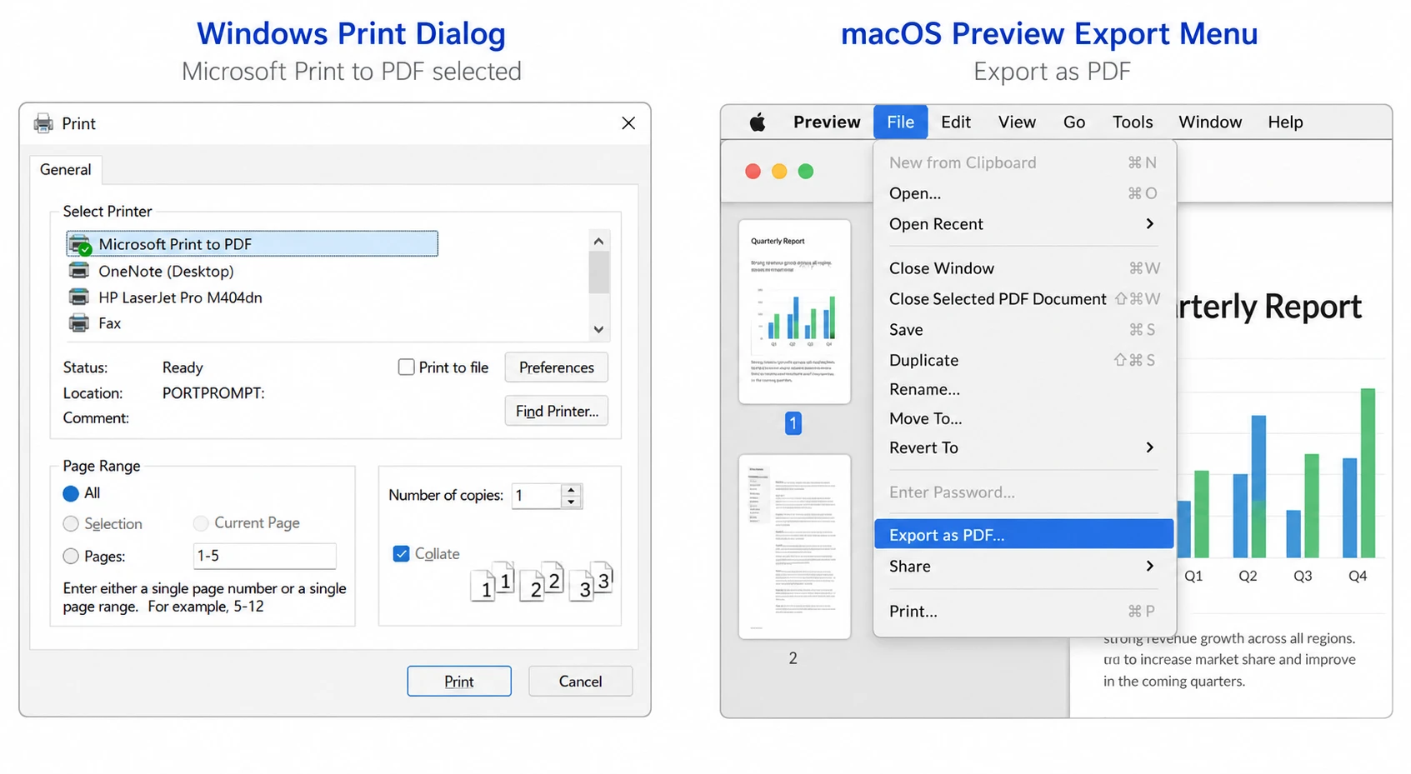The width and height of the screenshot is (1411, 774).
Task: Open the Apple menu logo
Action: pos(758,122)
